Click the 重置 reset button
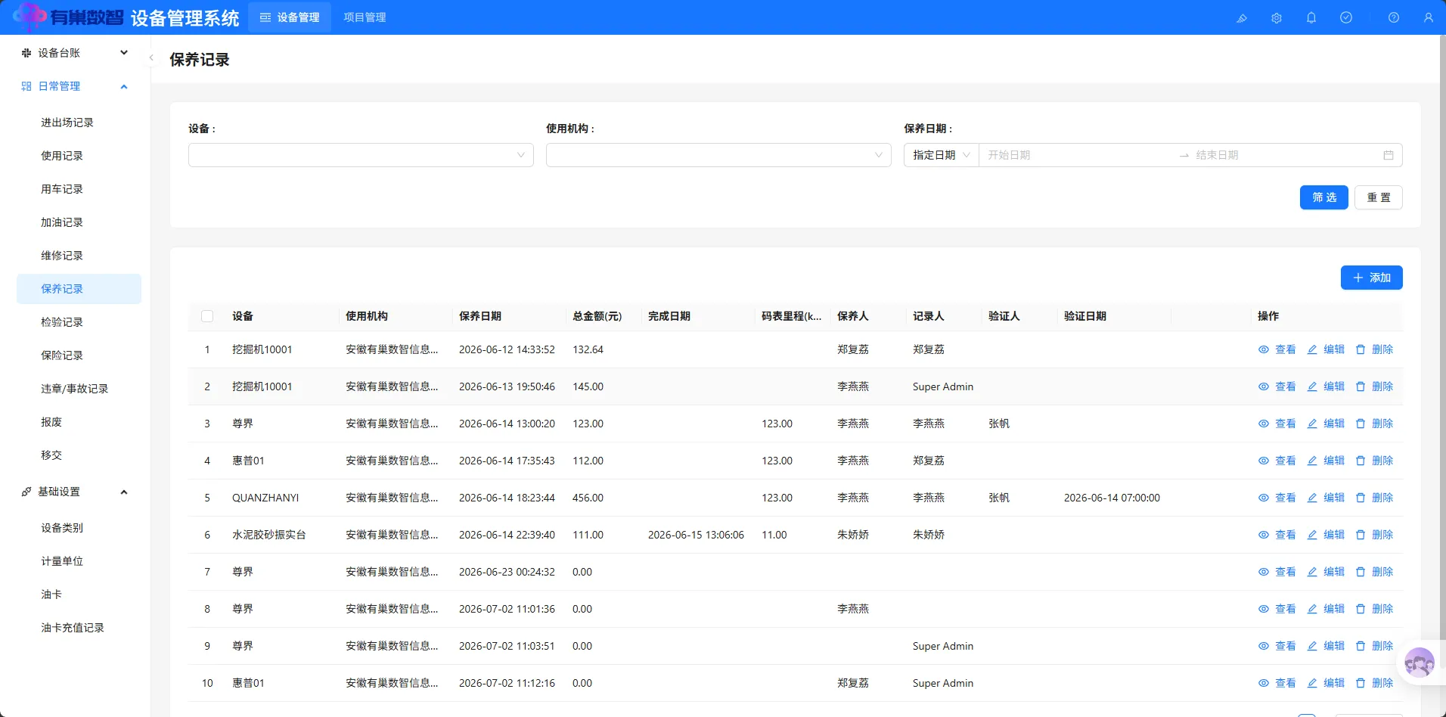This screenshot has height=717, width=1446. point(1379,197)
